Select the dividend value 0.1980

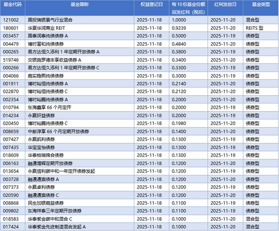click(180, 123)
